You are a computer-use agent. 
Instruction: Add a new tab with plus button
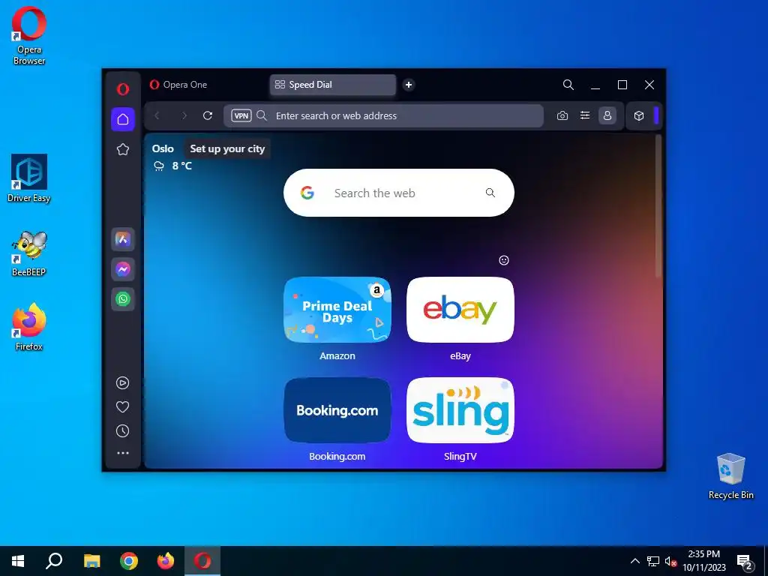click(x=409, y=85)
